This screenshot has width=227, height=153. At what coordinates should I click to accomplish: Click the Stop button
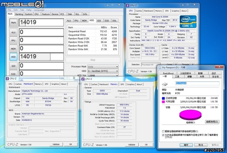pyautogui.click(x=93, y=60)
